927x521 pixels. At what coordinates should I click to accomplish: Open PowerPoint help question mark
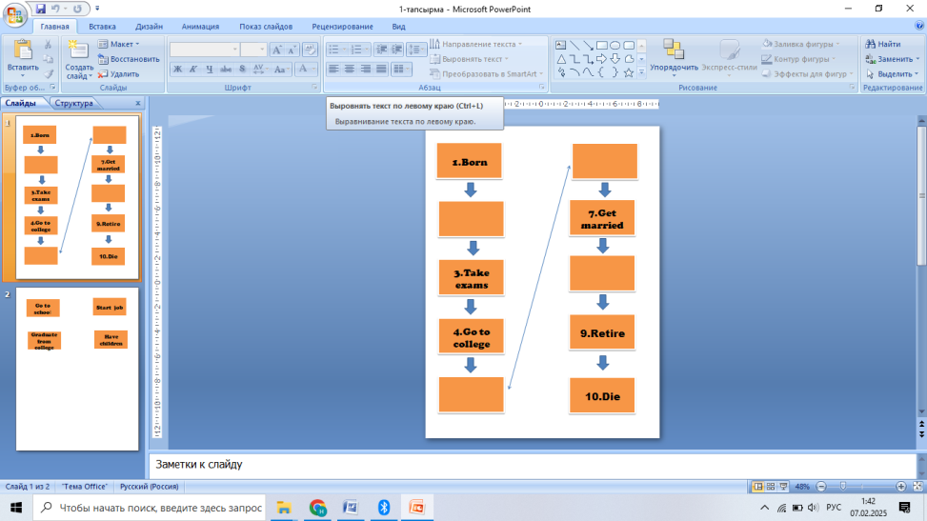(918, 26)
